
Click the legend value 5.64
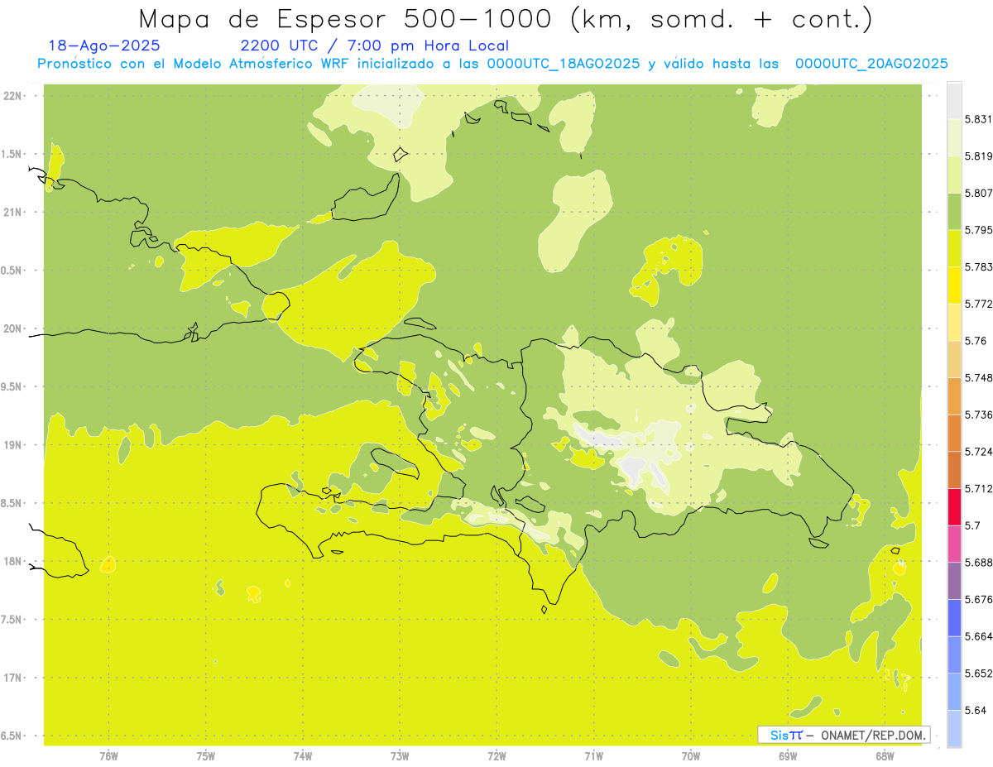click(x=976, y=710)
